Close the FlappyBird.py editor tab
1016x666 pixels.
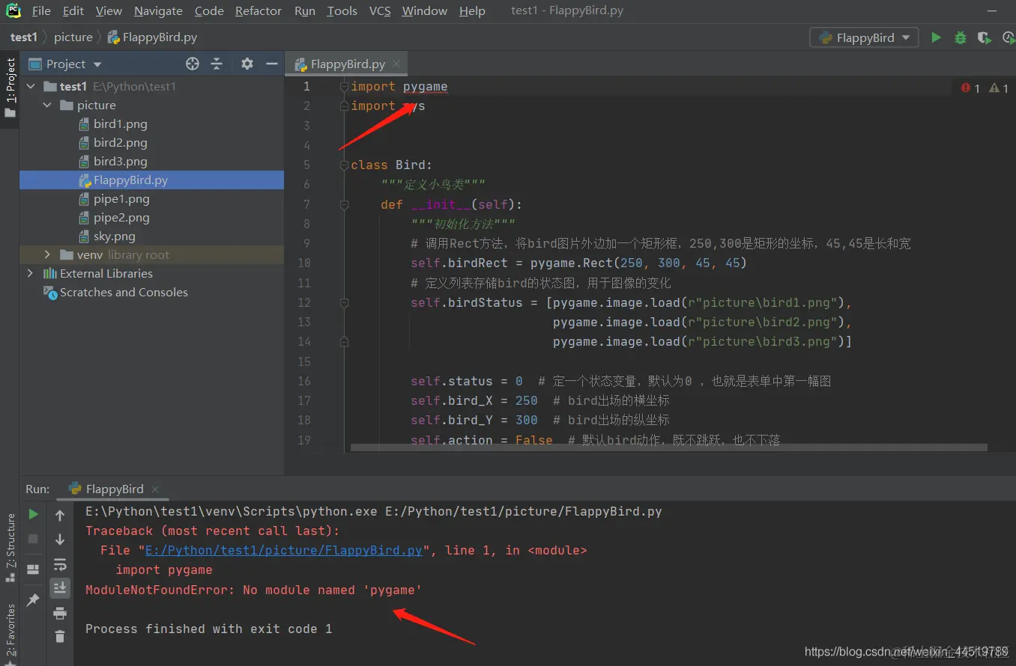pos(396,64)
